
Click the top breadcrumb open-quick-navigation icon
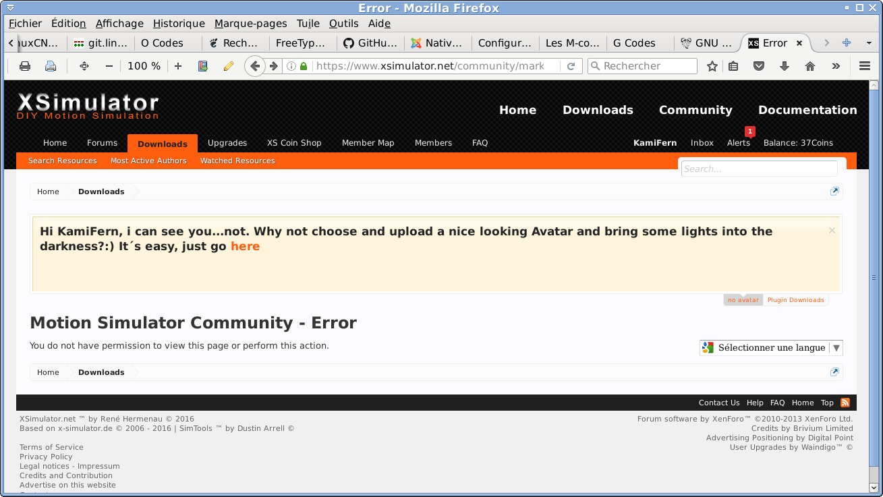[x=834, y=192]
